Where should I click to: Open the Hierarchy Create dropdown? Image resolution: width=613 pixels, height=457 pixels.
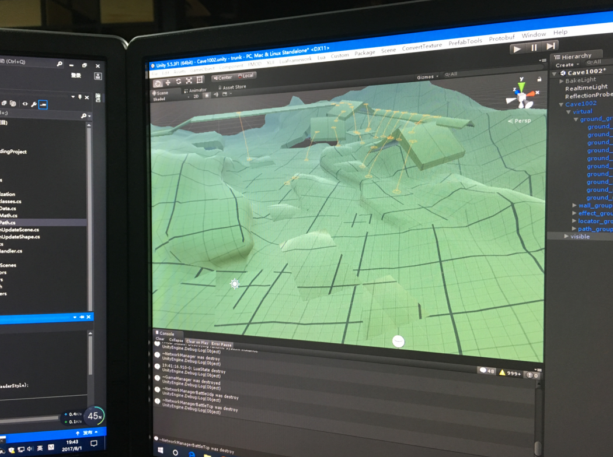[567, 65]
